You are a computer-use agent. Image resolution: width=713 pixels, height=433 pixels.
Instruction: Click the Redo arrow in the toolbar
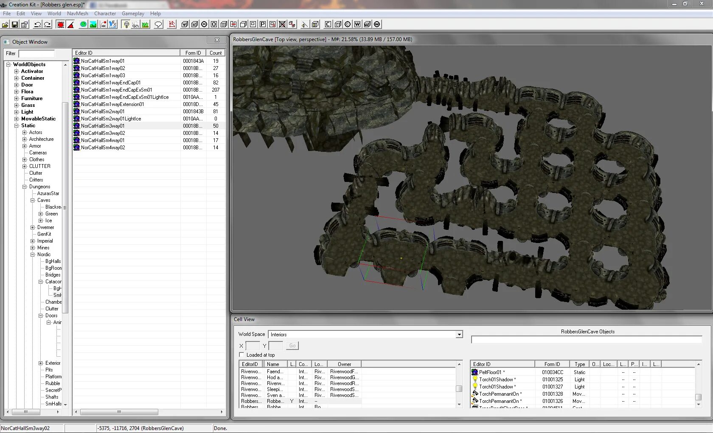47,25
